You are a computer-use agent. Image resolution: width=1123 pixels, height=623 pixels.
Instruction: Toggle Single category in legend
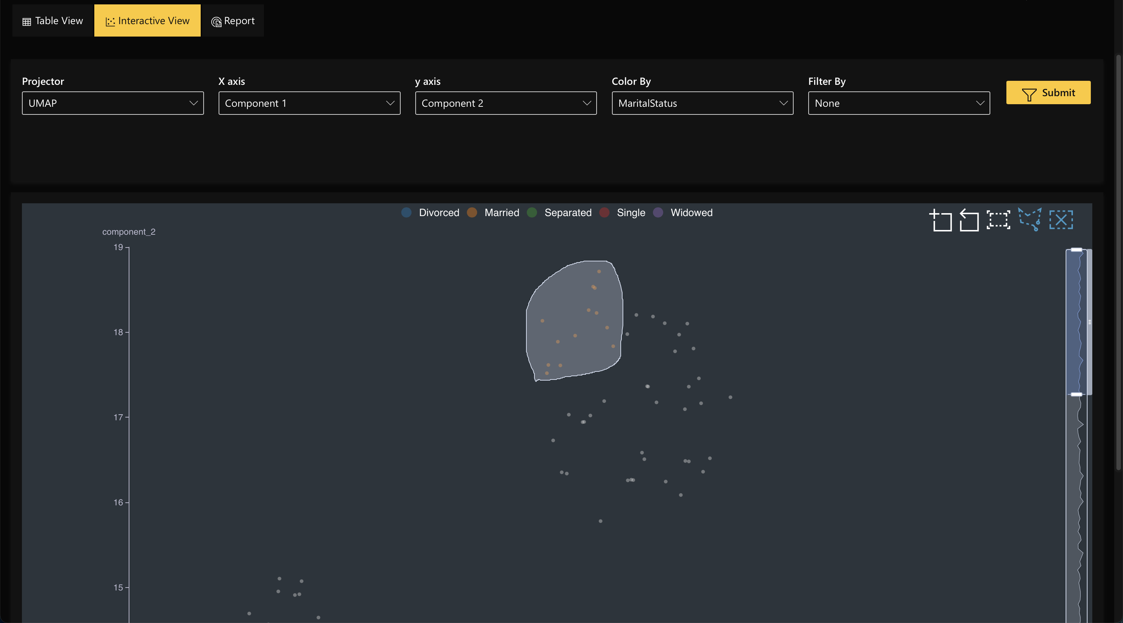pyautogui.click(x=630, y=213)
